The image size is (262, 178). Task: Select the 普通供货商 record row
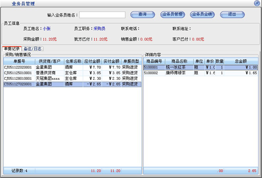(48, 73)
